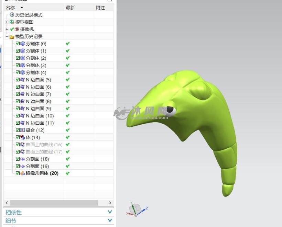
Task: Expand the 相依性 panel chevron
Action: pos(110,212)
